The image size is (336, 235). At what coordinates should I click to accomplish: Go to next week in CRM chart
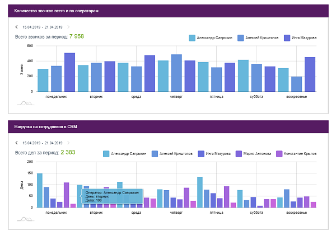tap(68, 143)
